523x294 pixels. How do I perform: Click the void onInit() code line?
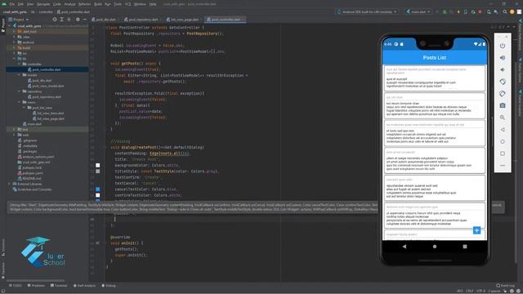[x=127, y=243]
